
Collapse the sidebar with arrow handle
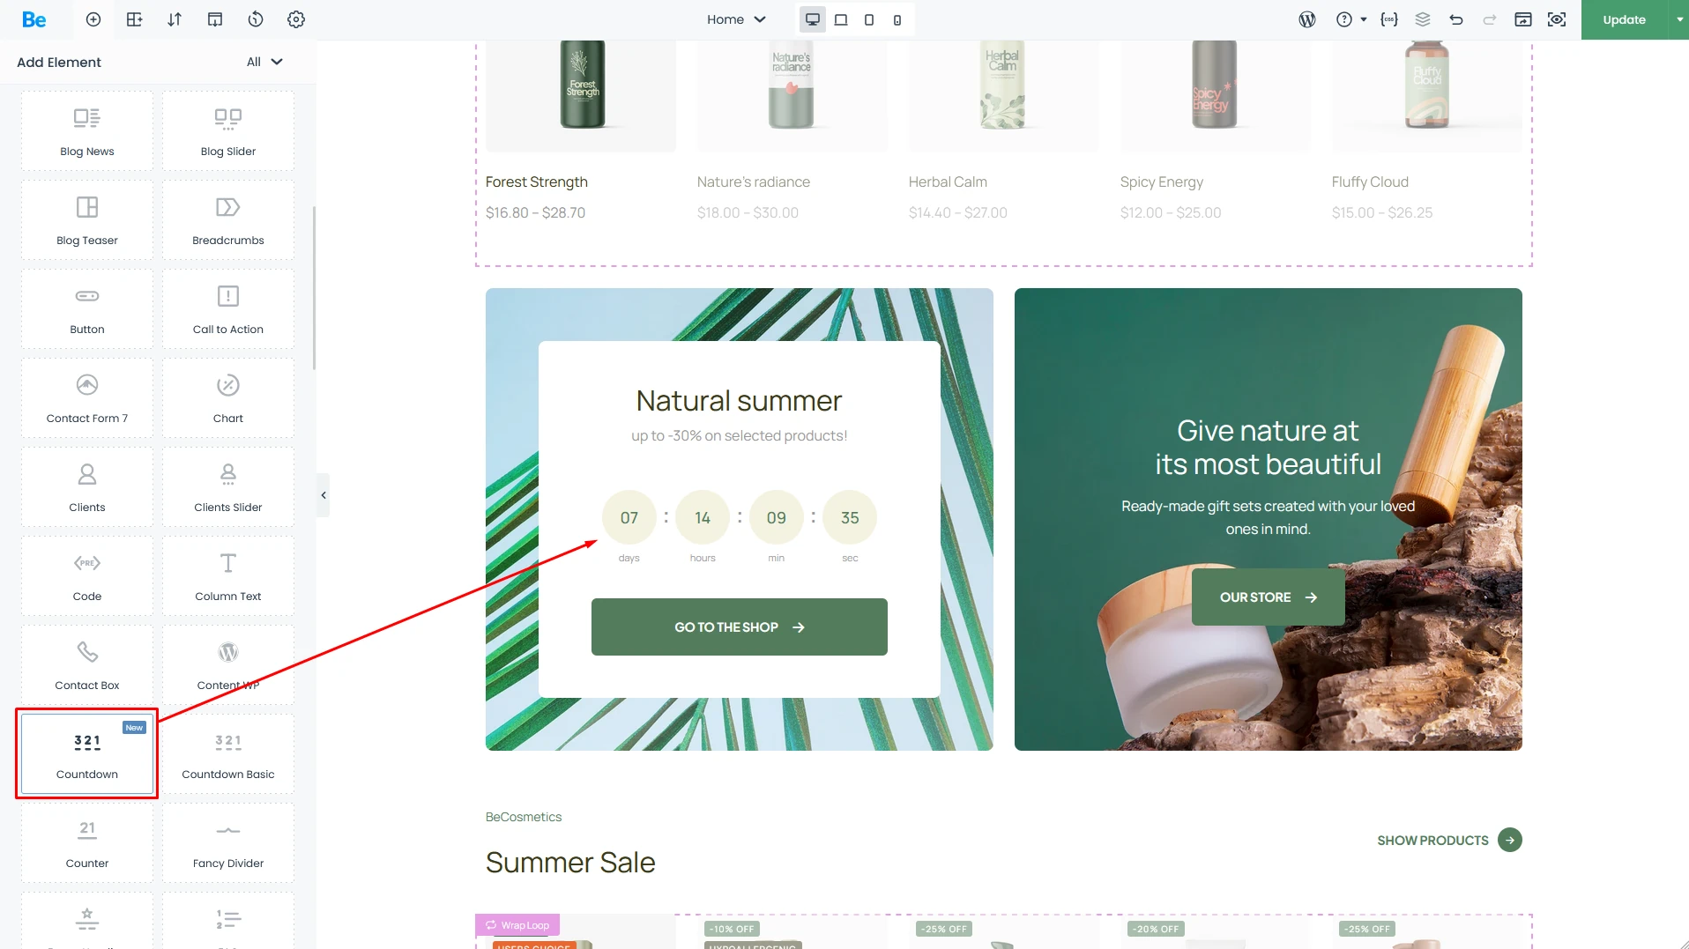click(x=324, y=495)
